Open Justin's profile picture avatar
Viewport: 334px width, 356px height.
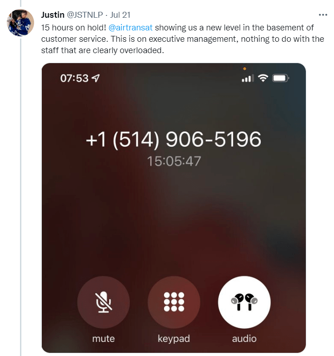21,23
